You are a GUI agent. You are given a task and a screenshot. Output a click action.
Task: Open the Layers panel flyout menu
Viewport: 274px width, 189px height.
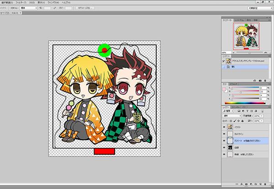269,107
